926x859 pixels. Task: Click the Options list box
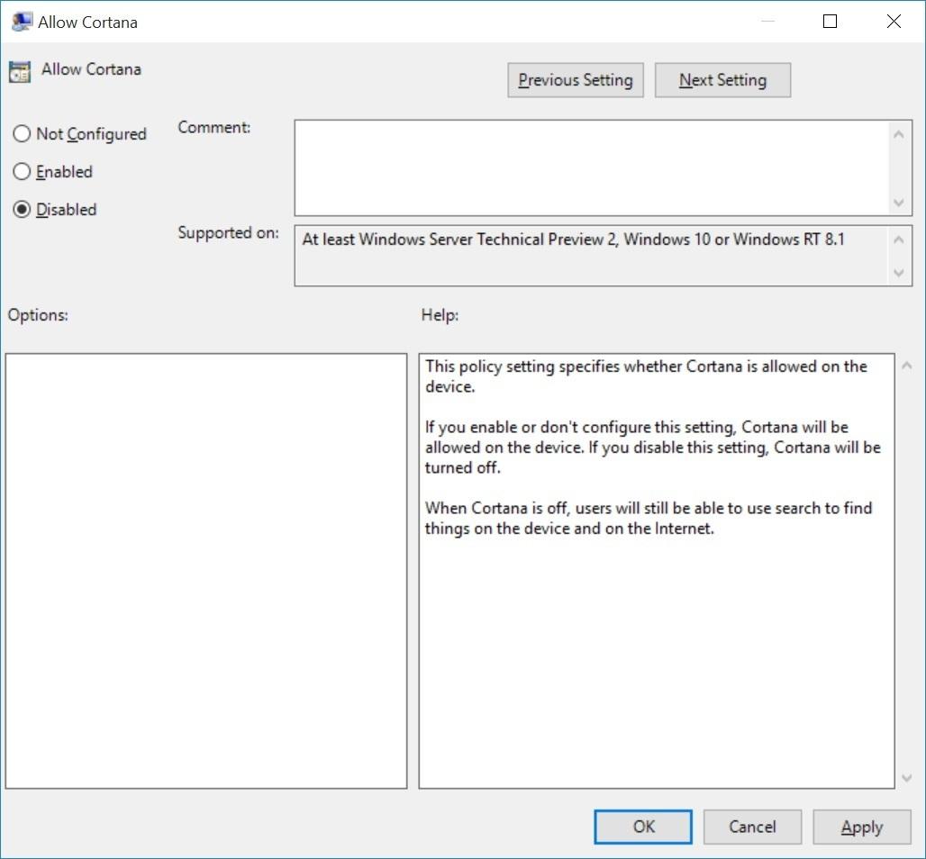pos(206,571)
